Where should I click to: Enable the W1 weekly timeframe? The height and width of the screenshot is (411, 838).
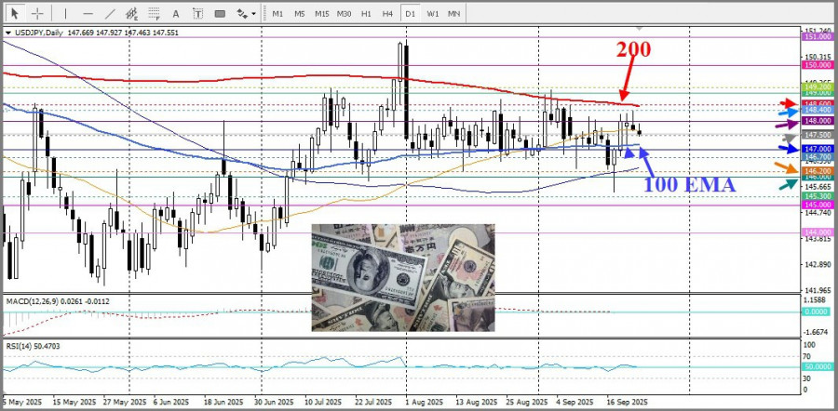click(x=433, y=14)
